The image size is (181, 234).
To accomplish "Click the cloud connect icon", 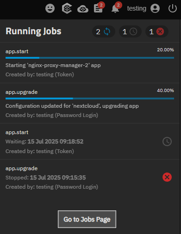I will (83, 9).
